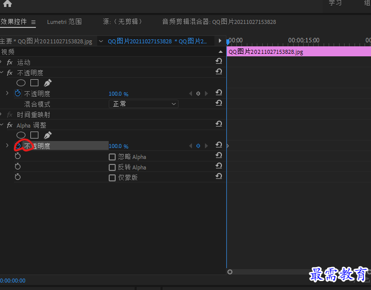Toggle the fx icon of 时间重映射
The width and height of the screenshot is (371, 290).
[x=9, y=115]
